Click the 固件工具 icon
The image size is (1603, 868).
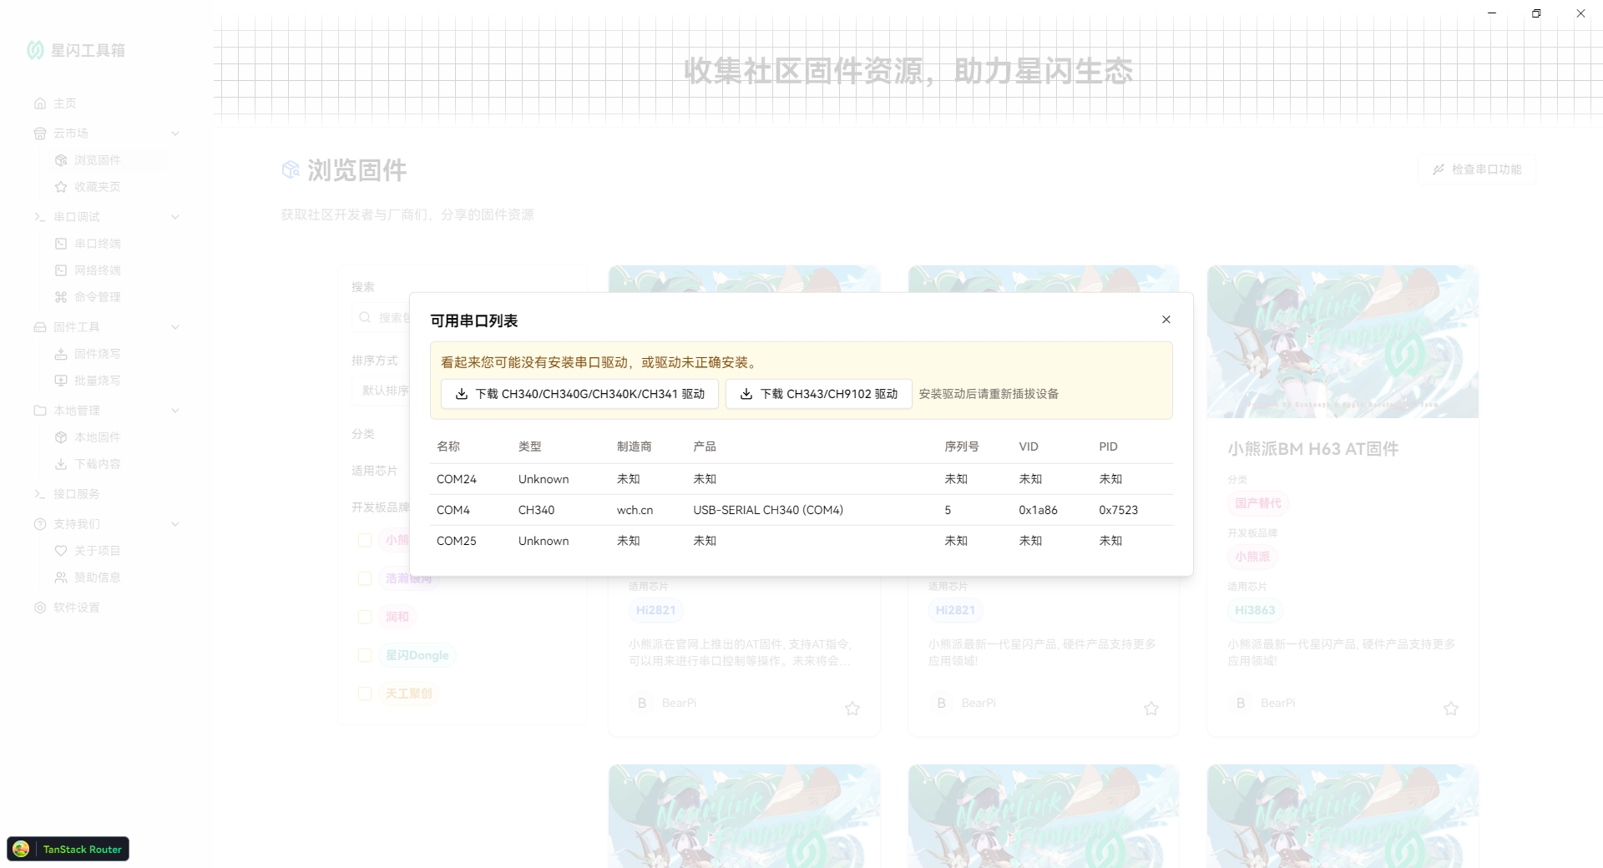tap(40, 327)
